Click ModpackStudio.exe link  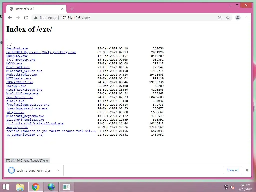point(22,75)
